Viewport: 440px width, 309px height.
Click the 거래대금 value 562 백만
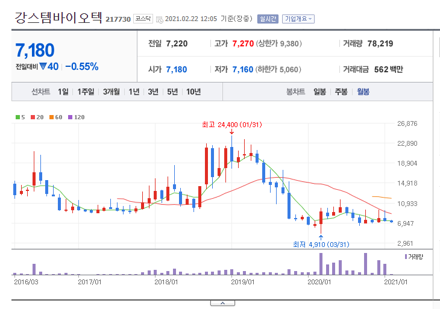(x=388, y=69)
